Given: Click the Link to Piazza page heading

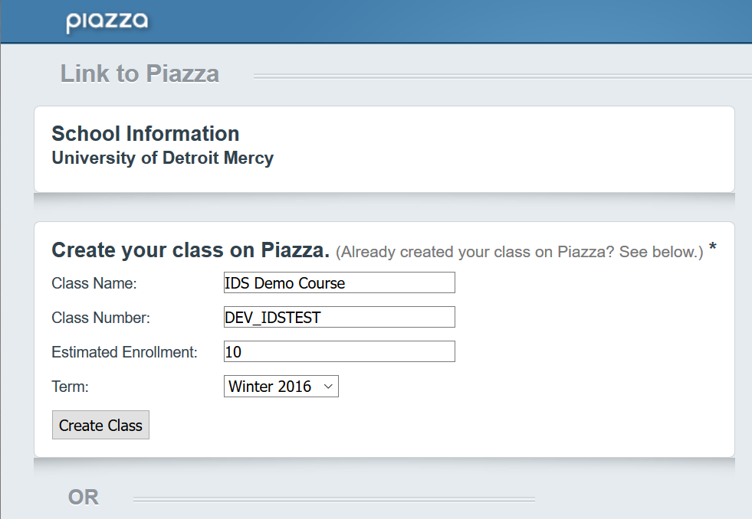Looking at the screenshot, I should point(140,73).
